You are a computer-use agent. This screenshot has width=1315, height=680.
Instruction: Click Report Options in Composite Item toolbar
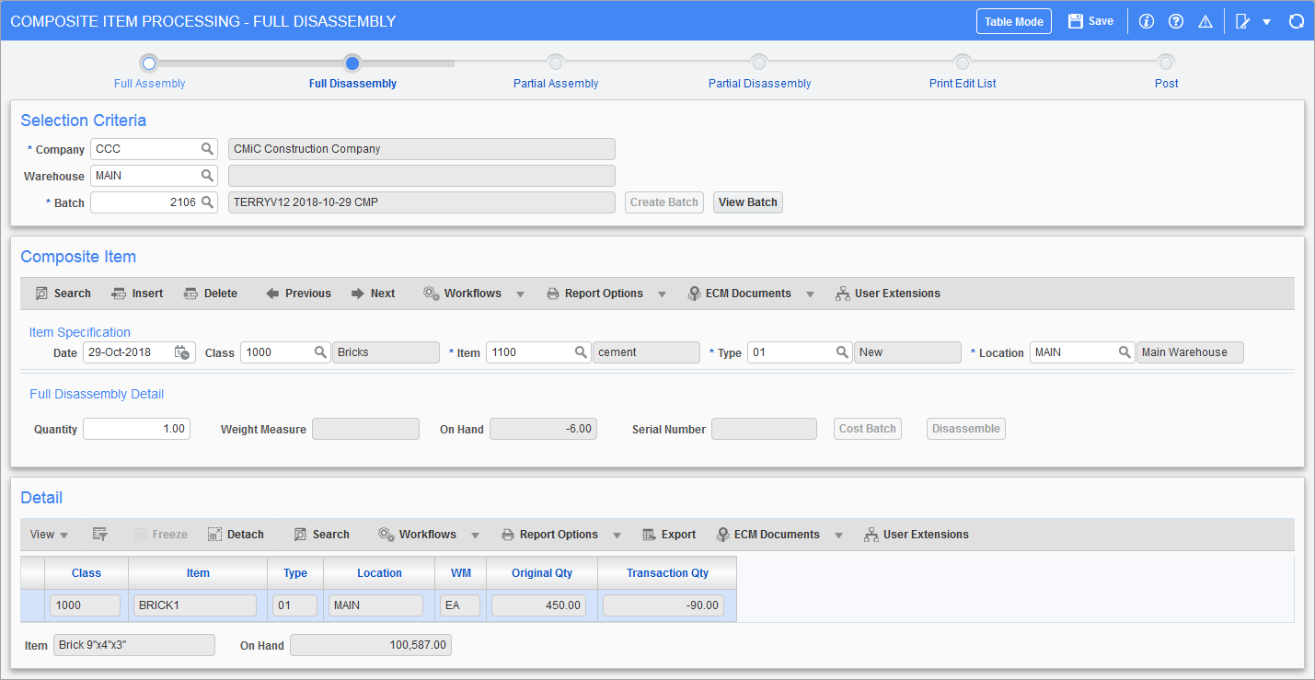click(594, 294)
